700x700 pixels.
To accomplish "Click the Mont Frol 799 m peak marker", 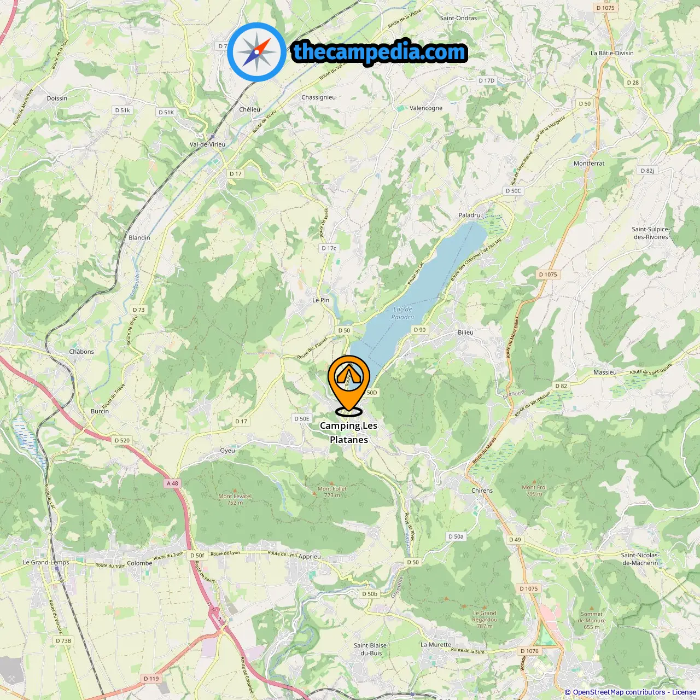I will click(534, 490).
